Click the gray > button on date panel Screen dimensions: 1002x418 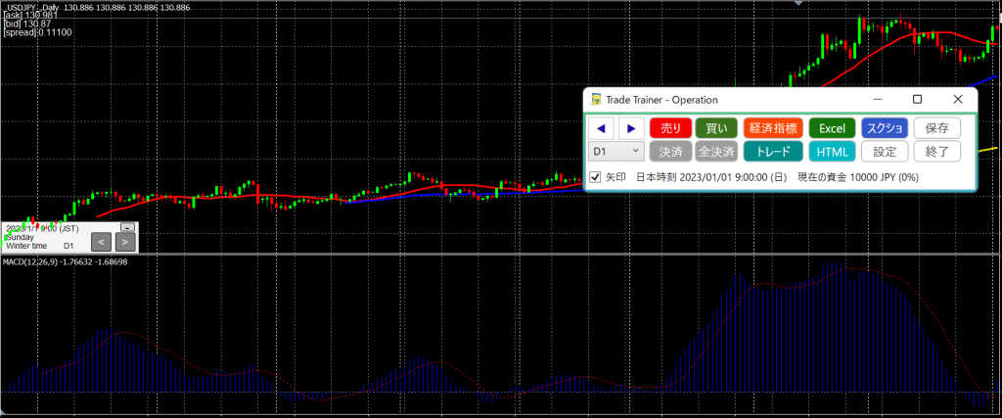click(125, 241)
